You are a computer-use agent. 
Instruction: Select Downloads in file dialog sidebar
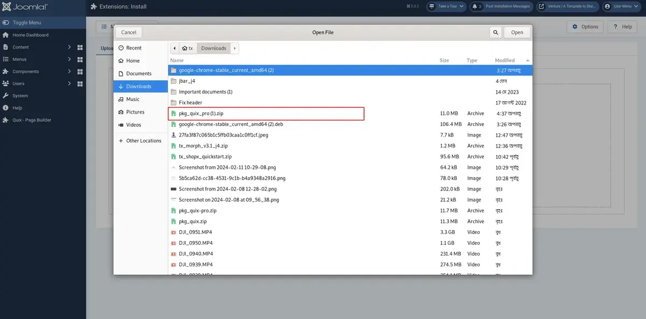(141, 86)
